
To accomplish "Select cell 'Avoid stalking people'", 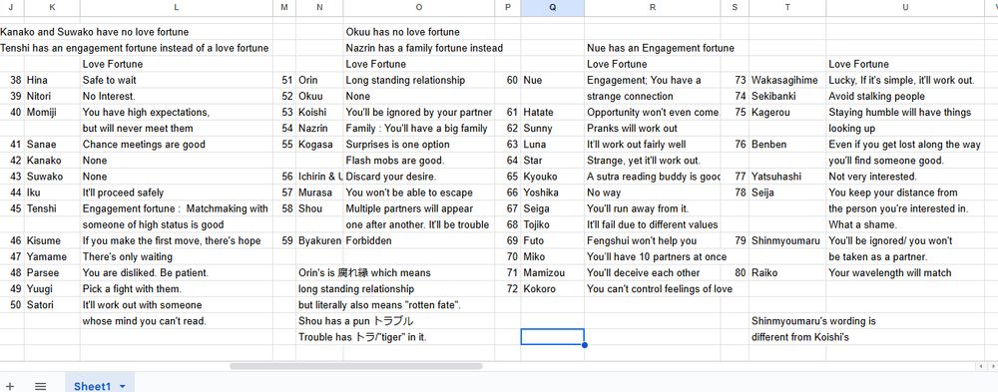I will pyautogui.click(x=905, y=96).
